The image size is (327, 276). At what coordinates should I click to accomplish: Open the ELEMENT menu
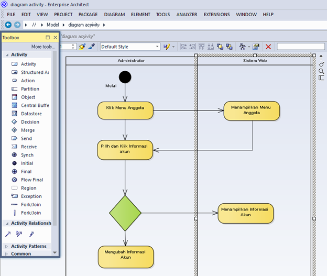tap(140, 15)
